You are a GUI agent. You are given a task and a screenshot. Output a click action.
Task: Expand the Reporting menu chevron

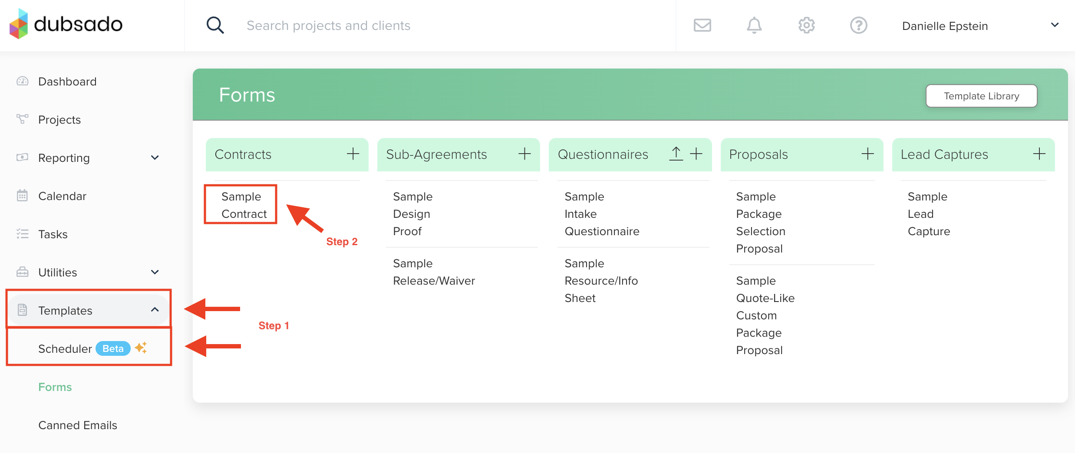tap(155, 158)
